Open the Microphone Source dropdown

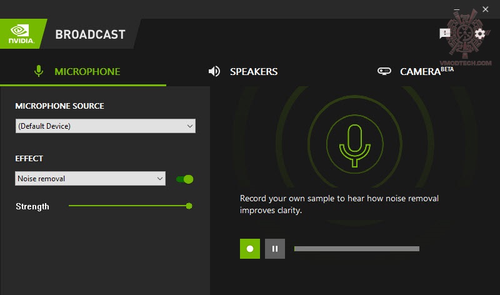[x=106, y=126]
